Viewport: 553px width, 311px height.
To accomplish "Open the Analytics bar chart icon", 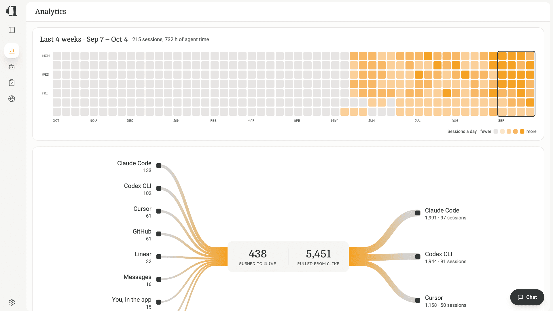I will 12,50.
